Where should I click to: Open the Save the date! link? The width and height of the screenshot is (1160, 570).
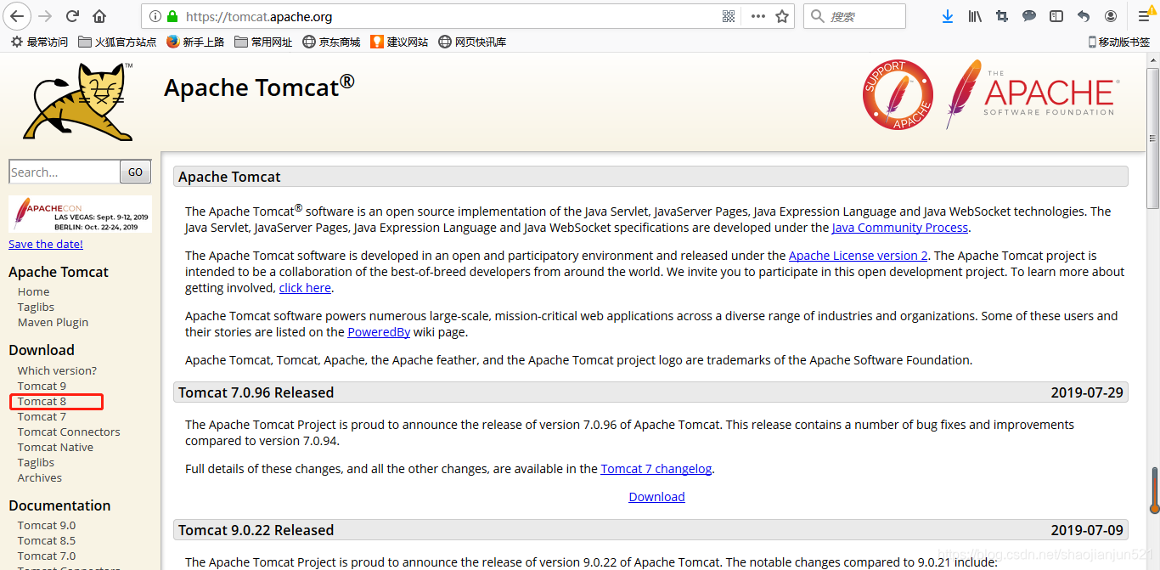[46, 244]
